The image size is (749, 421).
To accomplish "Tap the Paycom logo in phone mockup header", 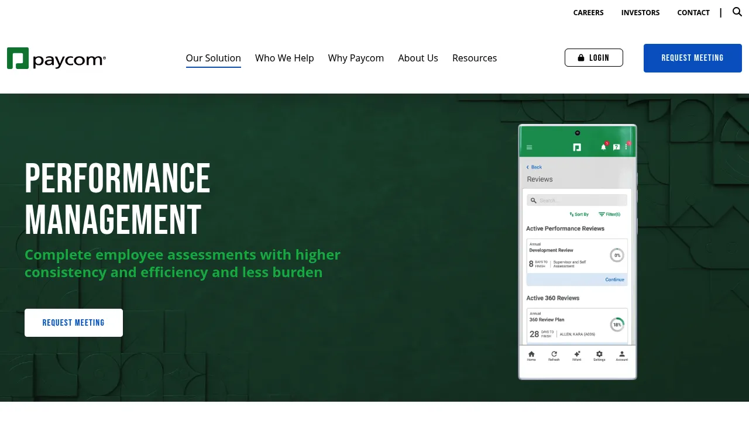I will 577,147.
